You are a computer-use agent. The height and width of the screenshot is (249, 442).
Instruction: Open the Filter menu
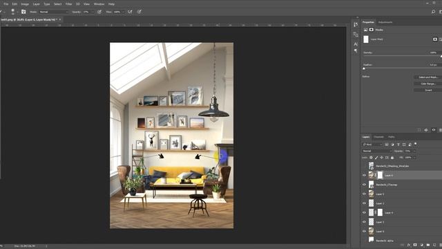pyautogui.click(x=69, y=4)
